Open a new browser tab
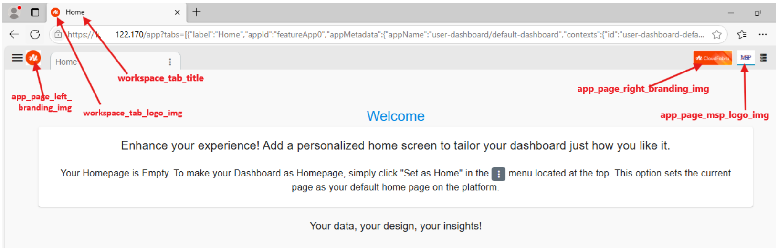Screen dimensions: 778x248 tap(197, 12)
